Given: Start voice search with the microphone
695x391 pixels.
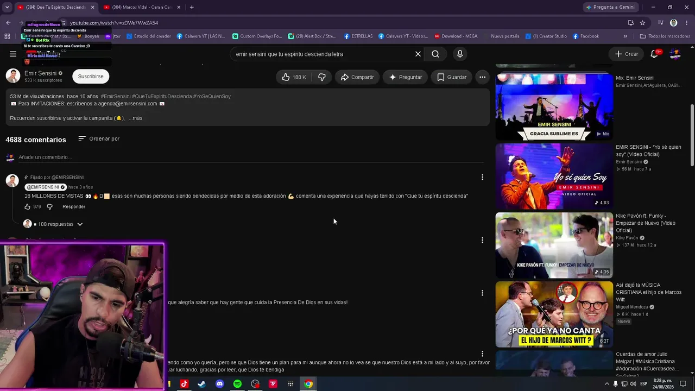Looking at the screenshot, I should pos(460,54).
